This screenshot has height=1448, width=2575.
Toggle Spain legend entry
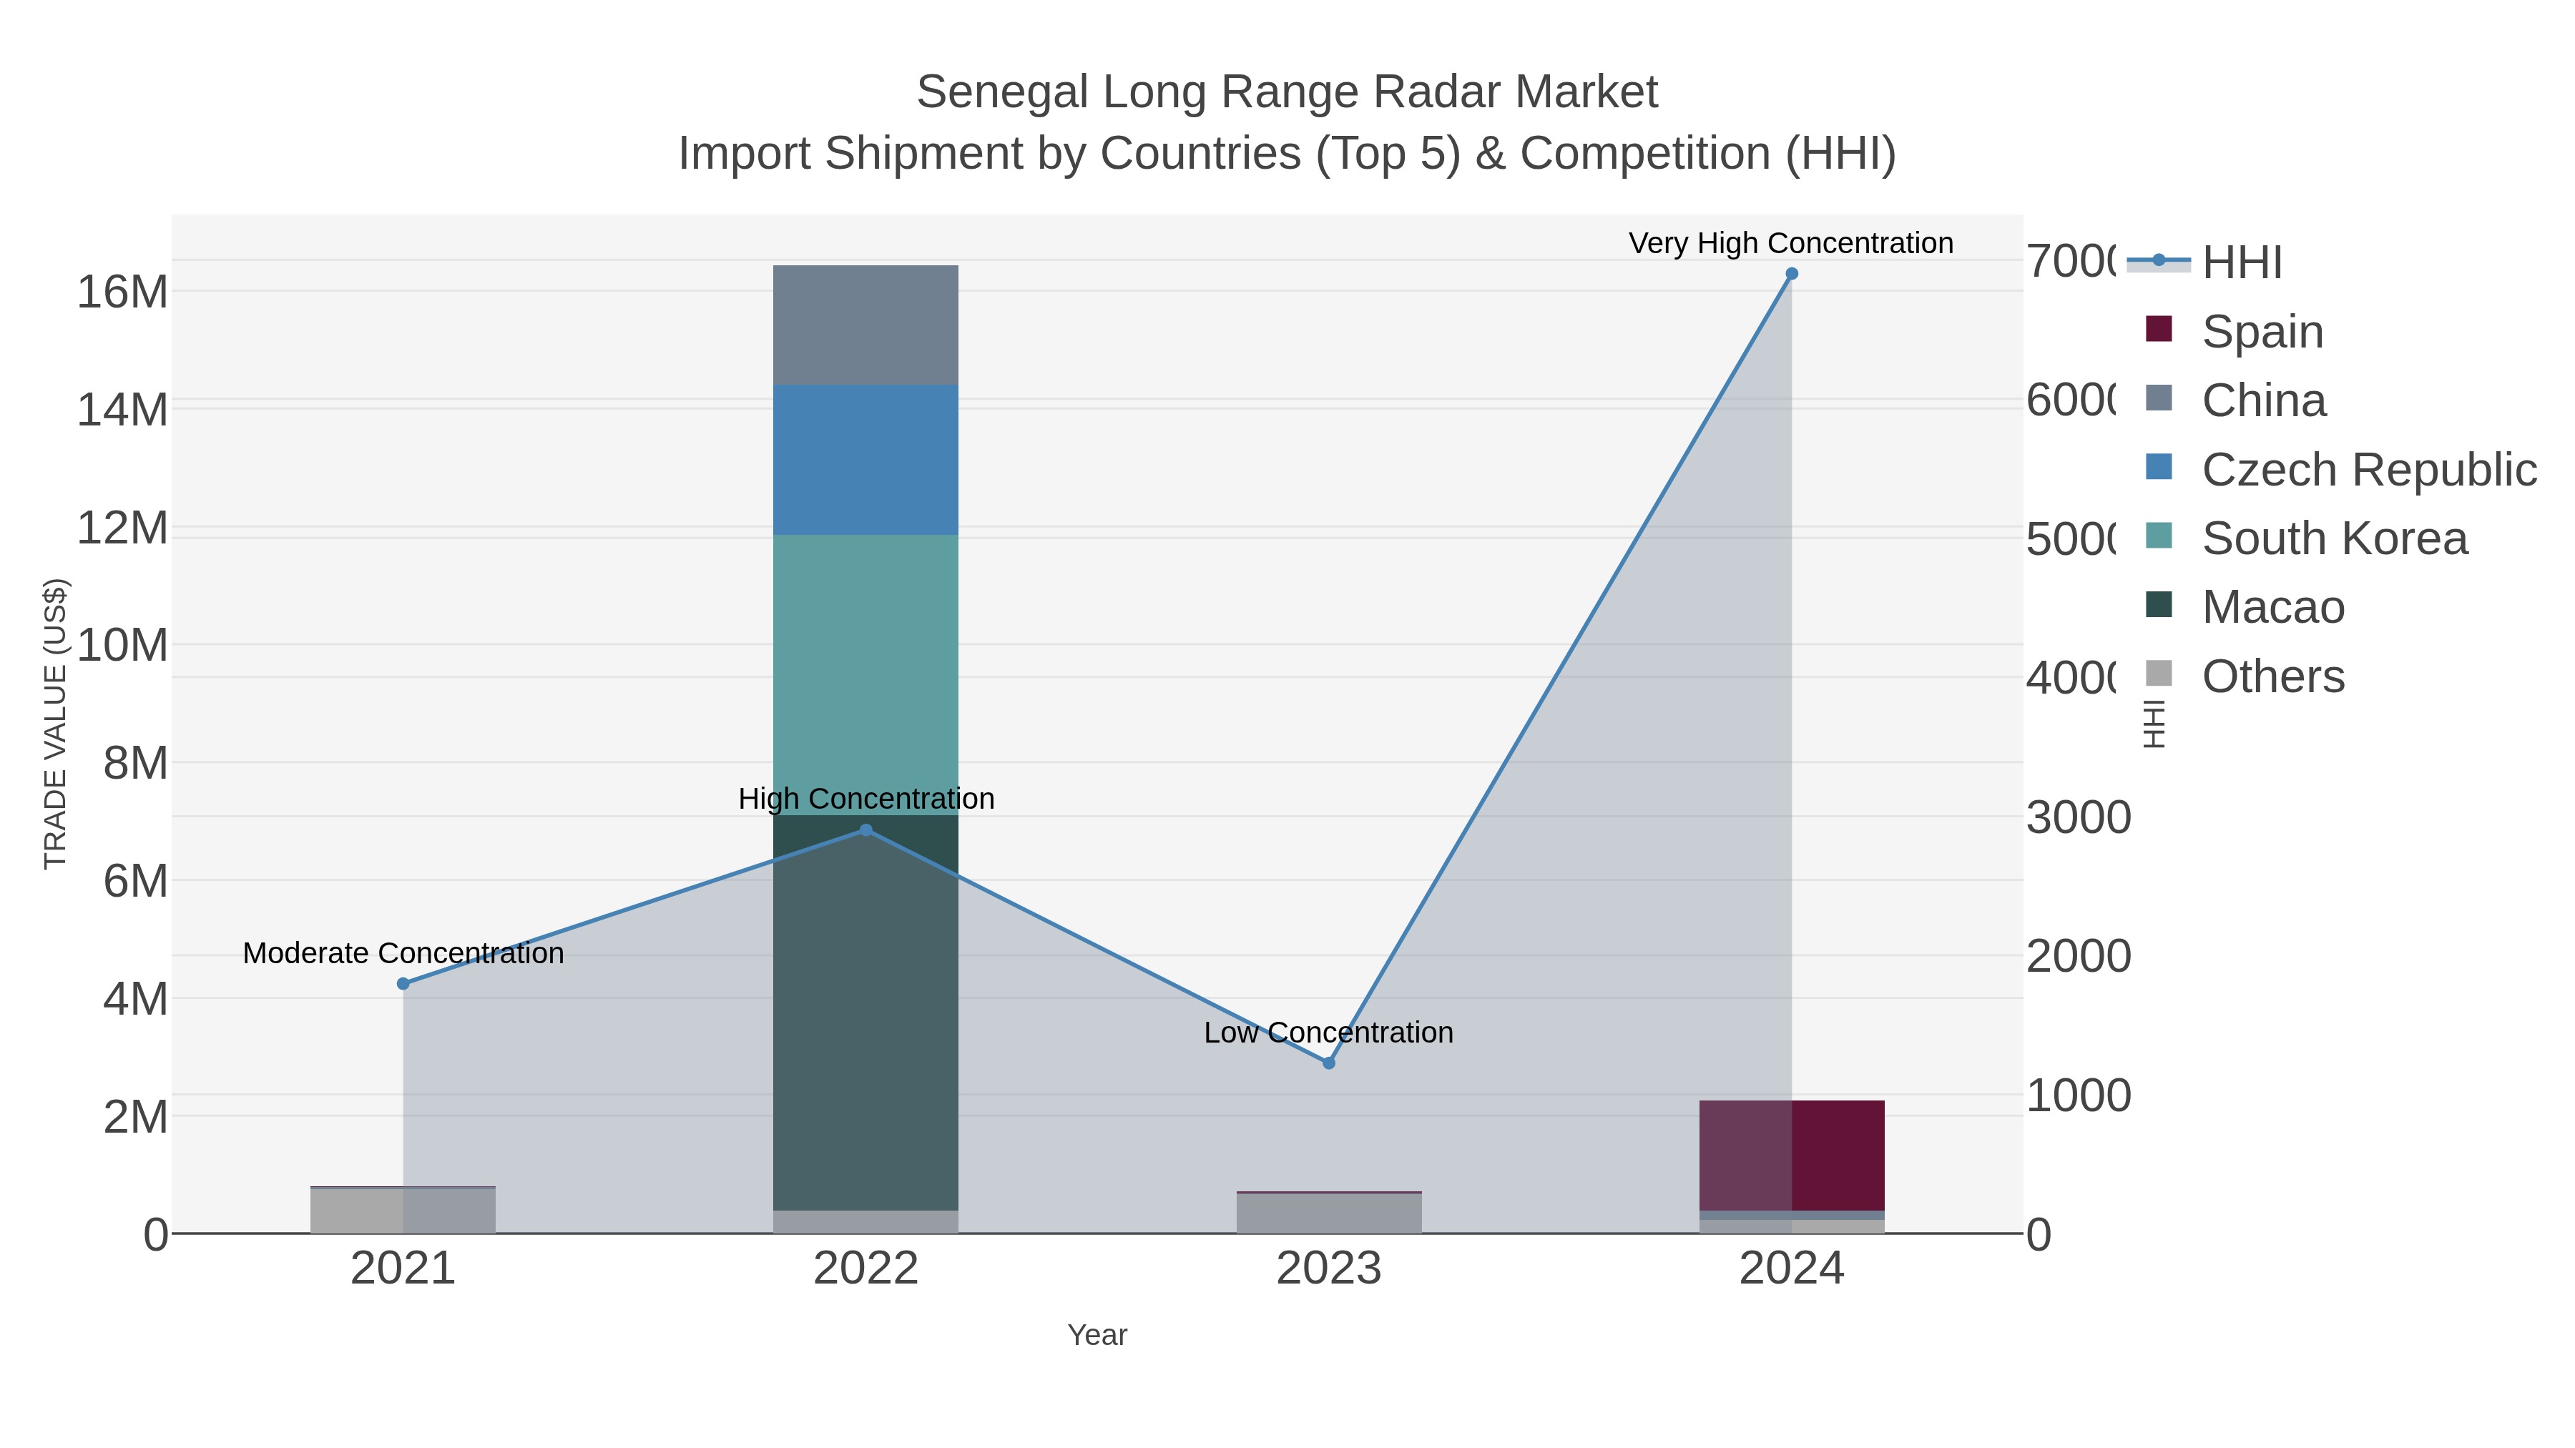coord(2235,331)
